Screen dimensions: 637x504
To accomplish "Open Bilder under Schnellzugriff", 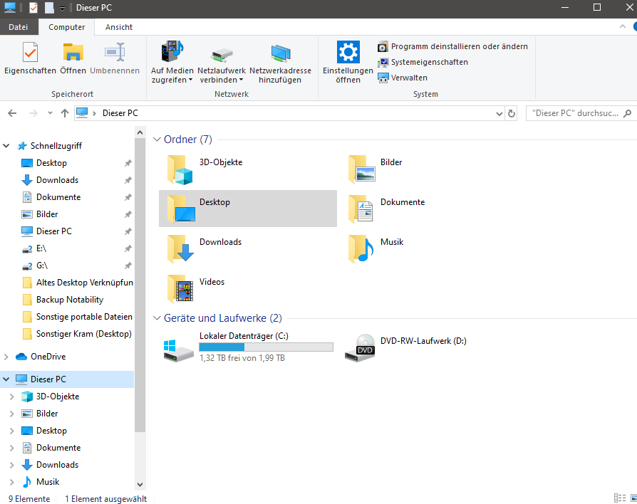I will 47,214.
